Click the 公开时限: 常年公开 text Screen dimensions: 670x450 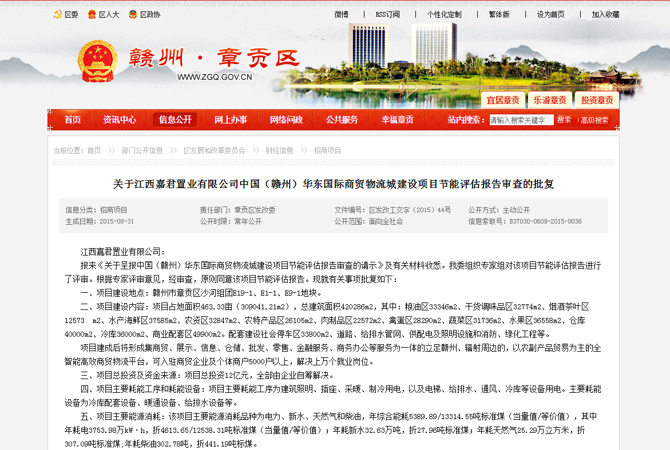pos(231,222)
